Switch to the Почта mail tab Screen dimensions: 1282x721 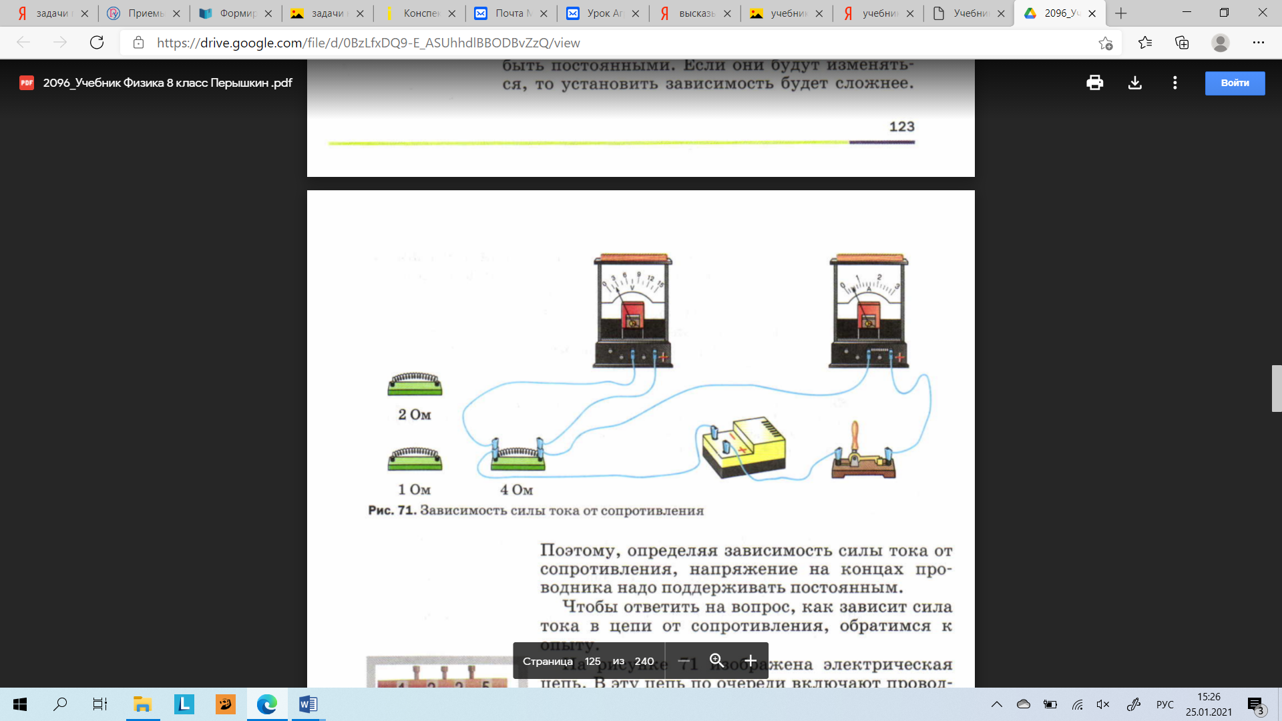(x=511, y=13)
